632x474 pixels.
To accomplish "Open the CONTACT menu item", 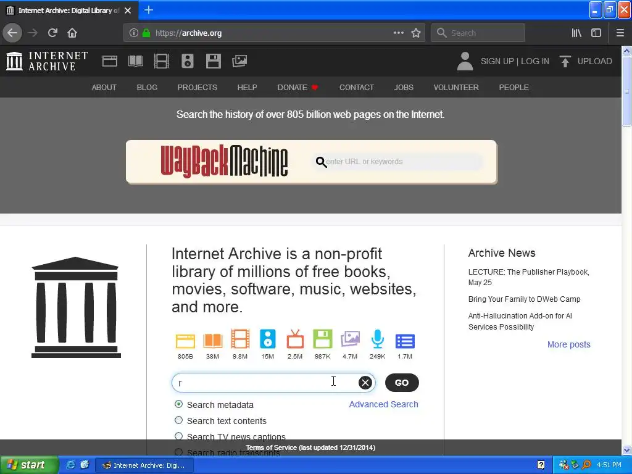I will coord(357,88).
